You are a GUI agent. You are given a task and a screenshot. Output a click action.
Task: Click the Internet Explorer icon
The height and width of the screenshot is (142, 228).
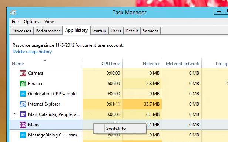23,104
